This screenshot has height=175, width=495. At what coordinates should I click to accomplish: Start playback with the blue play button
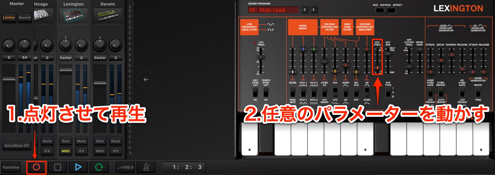78,167
